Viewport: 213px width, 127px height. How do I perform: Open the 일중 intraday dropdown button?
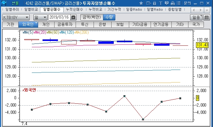pos(196,18)
